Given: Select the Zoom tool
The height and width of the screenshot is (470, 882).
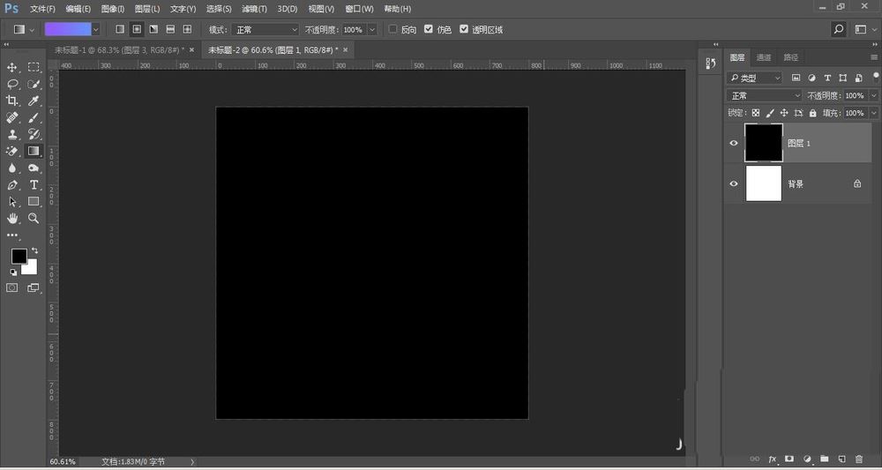Looking at the screenshot, I should pyautogui.click(x=34, y=219).
